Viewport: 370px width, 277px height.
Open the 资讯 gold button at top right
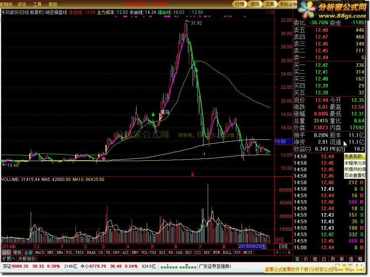click(x=255, y=4)
